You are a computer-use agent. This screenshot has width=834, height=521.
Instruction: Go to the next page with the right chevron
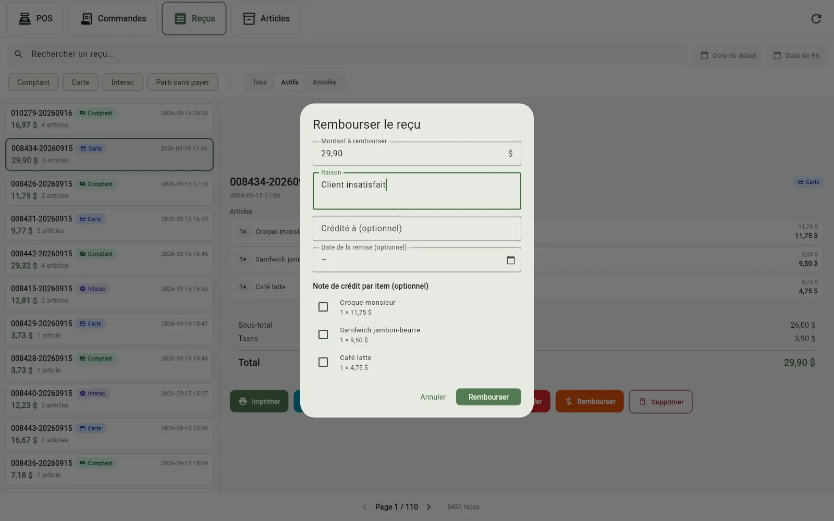click(428, 507)
